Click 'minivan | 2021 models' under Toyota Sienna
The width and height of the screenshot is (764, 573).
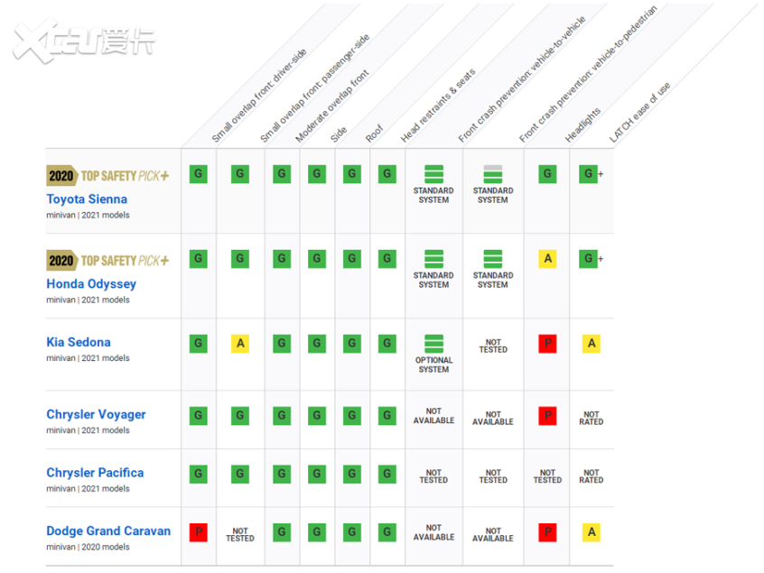(89, 215)
